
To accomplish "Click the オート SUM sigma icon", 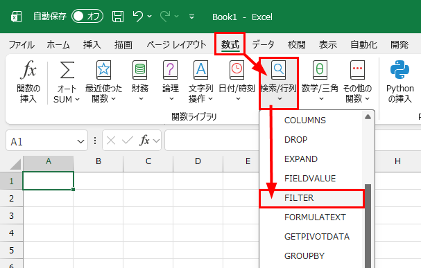I will 67,70.
